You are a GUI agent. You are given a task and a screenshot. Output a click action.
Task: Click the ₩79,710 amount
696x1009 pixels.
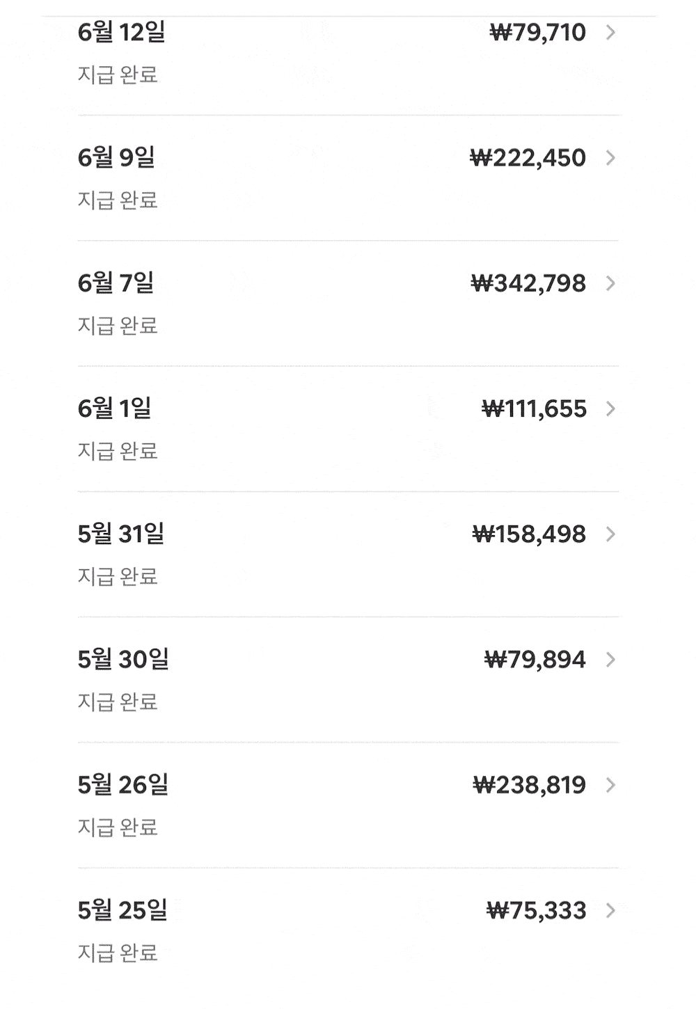(x=537, y=33)
